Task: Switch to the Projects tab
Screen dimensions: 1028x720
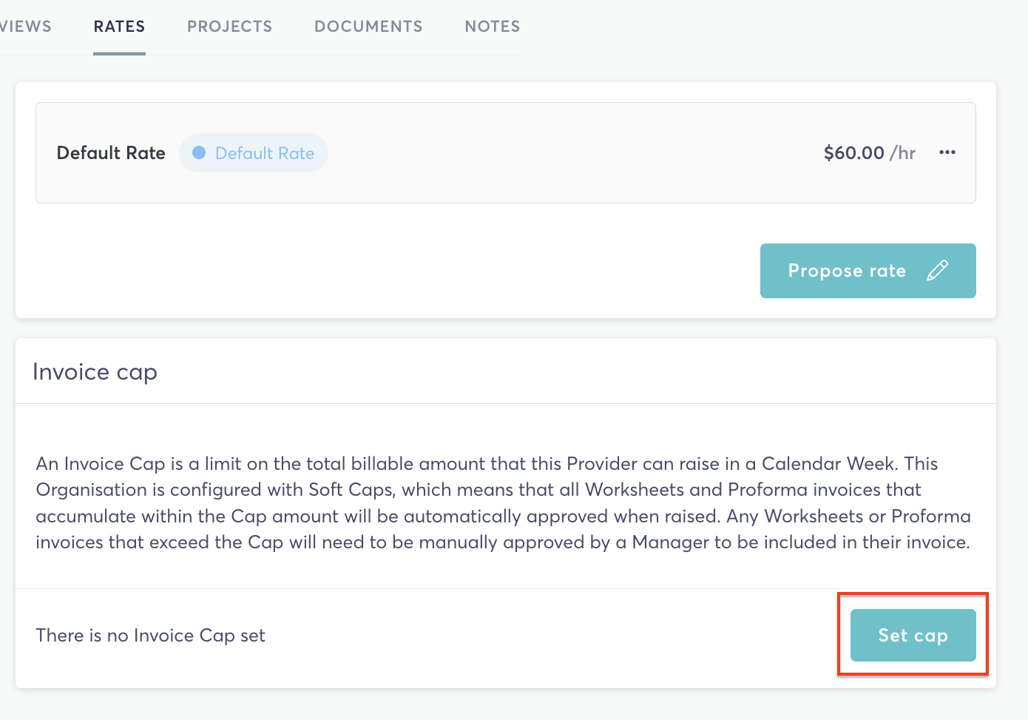Action: pos(229,27)
